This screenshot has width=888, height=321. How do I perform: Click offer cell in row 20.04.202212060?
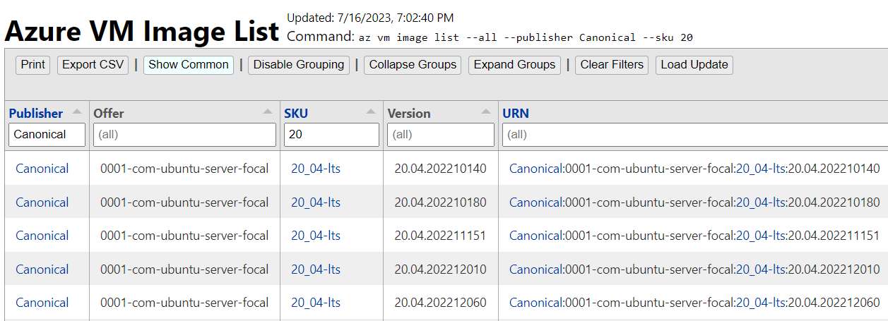coord(184,303)
